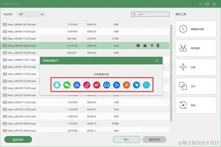Click the info circle icon in media tools

pos(183,29)
